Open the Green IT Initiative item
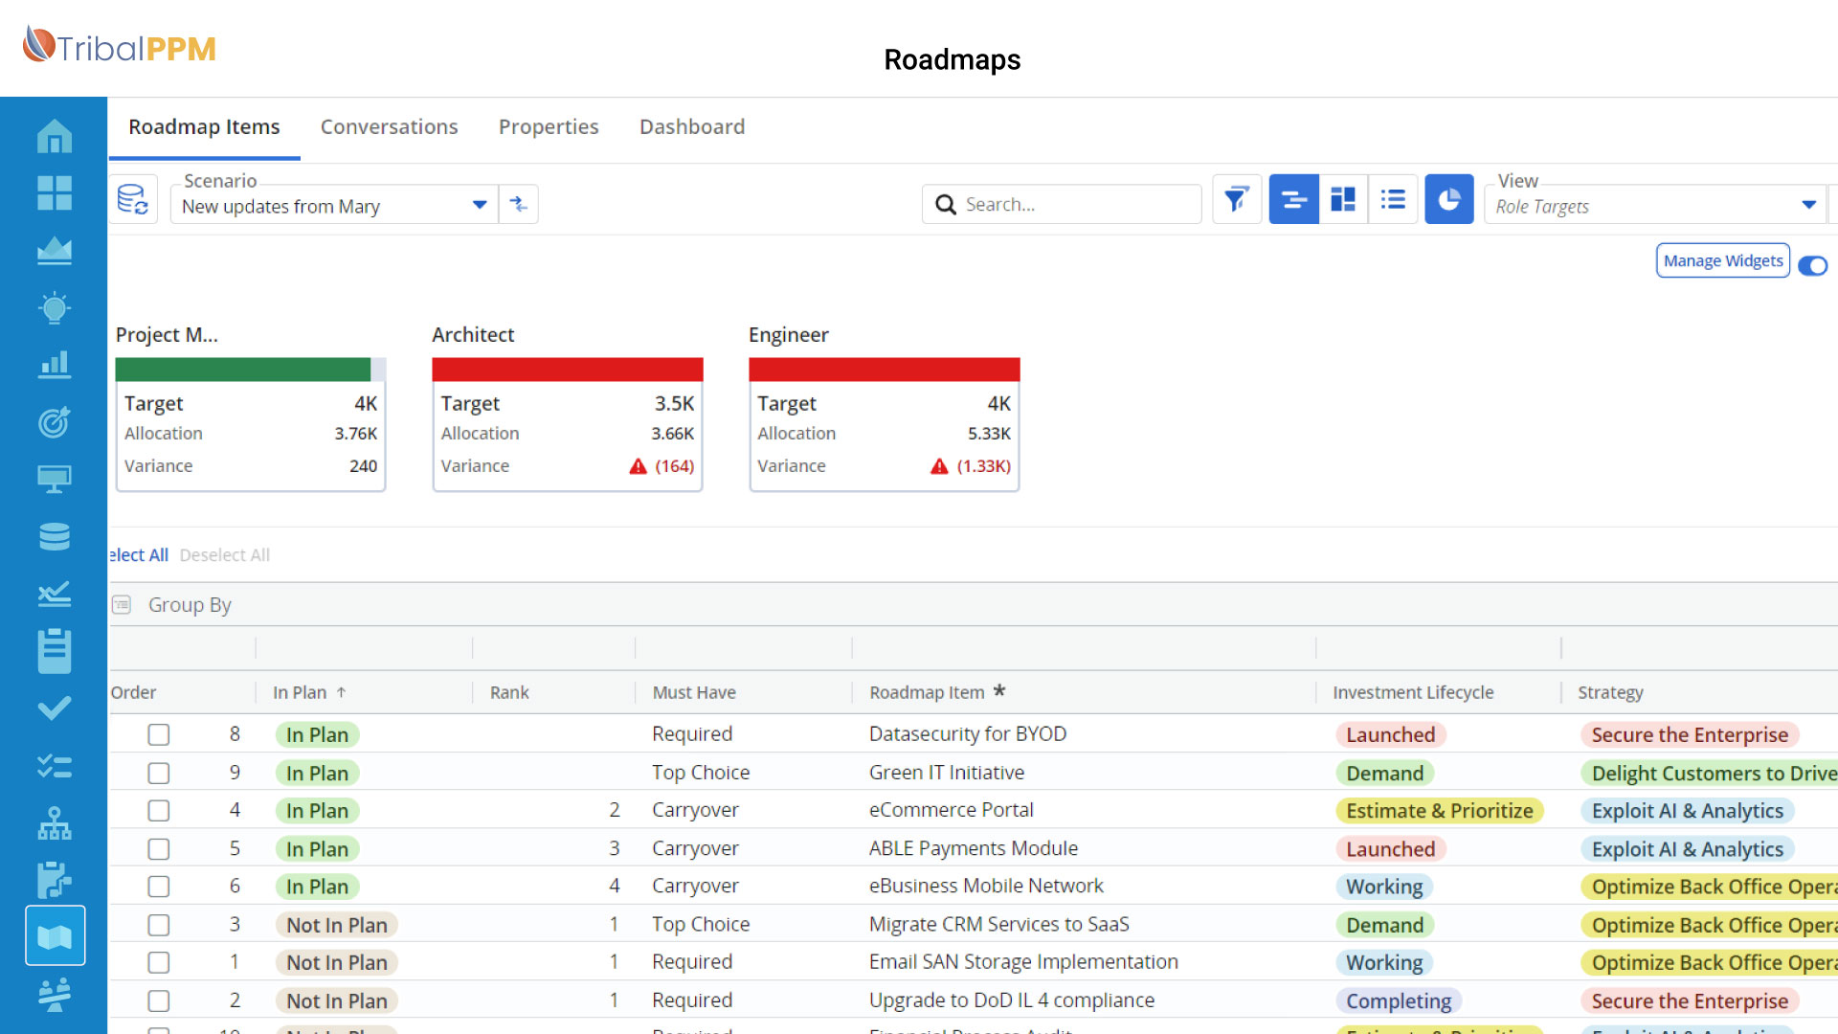 tap(946, 773)
